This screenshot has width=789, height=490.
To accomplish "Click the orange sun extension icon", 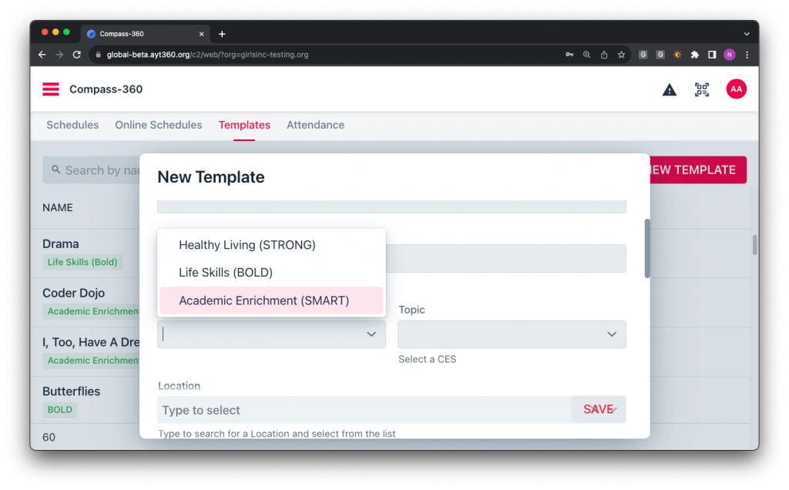I will tap(677, 55).
